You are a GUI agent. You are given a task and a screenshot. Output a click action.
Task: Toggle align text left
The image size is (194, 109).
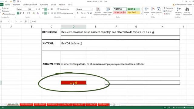43,13
